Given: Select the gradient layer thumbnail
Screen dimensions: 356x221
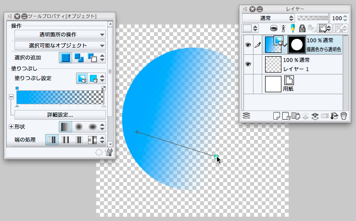Looking at the screenshot, I should 273,45.
